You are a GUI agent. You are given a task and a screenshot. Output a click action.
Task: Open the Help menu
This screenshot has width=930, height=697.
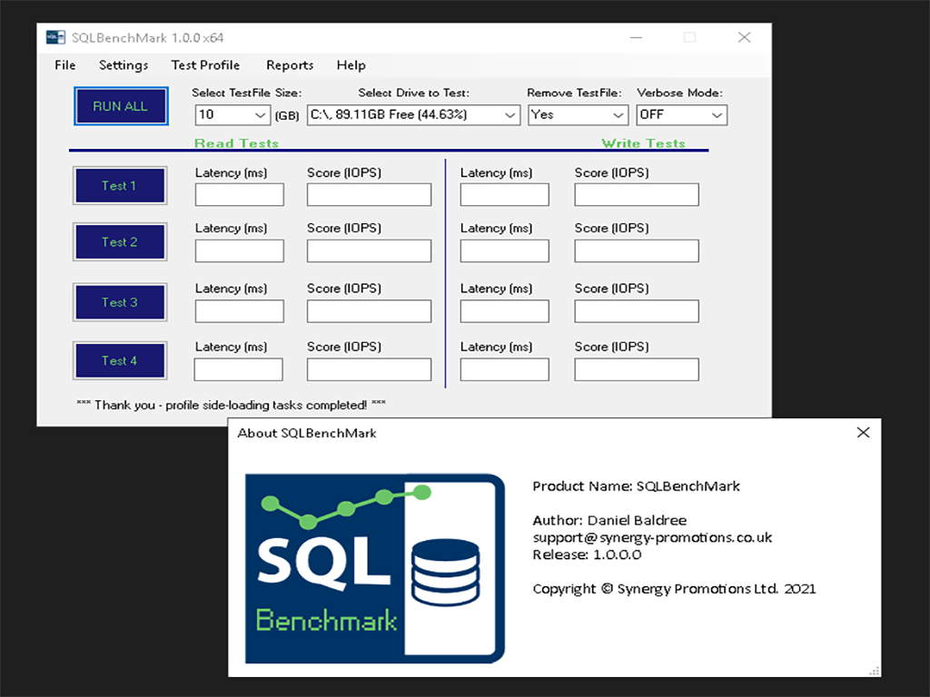click(x=351, y=65)
